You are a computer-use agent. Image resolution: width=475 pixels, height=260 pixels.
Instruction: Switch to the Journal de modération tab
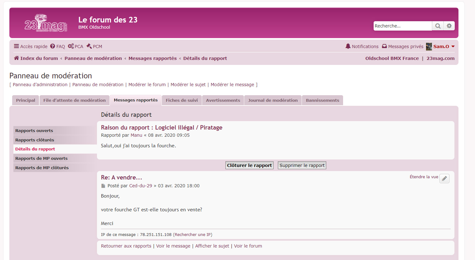(x=273, y=100)
